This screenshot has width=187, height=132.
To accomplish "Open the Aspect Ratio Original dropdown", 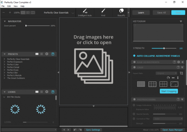I will tap(166, 73).
